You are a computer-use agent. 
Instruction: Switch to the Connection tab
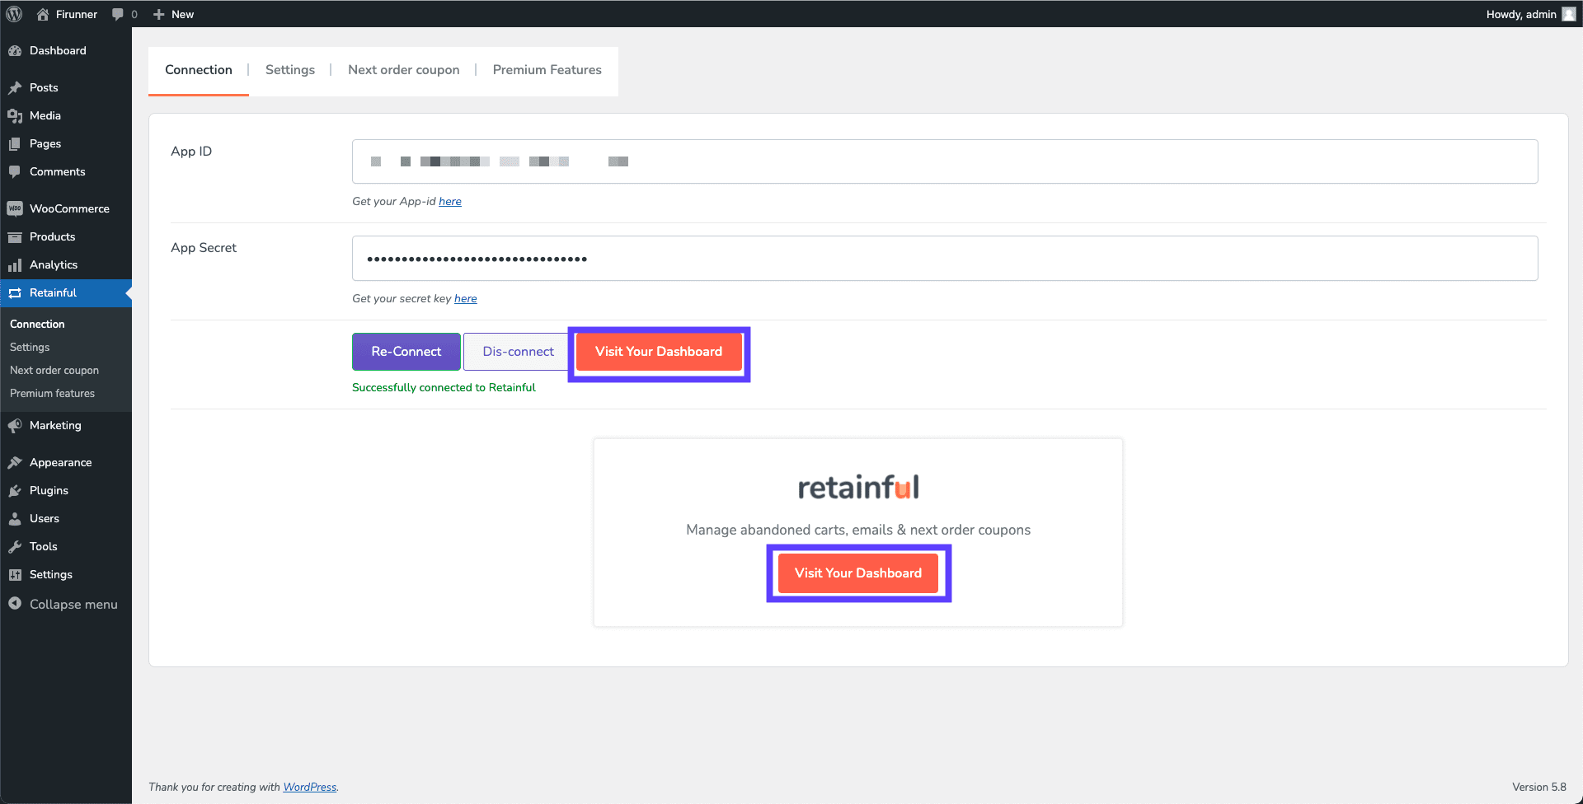click(199, 70)
